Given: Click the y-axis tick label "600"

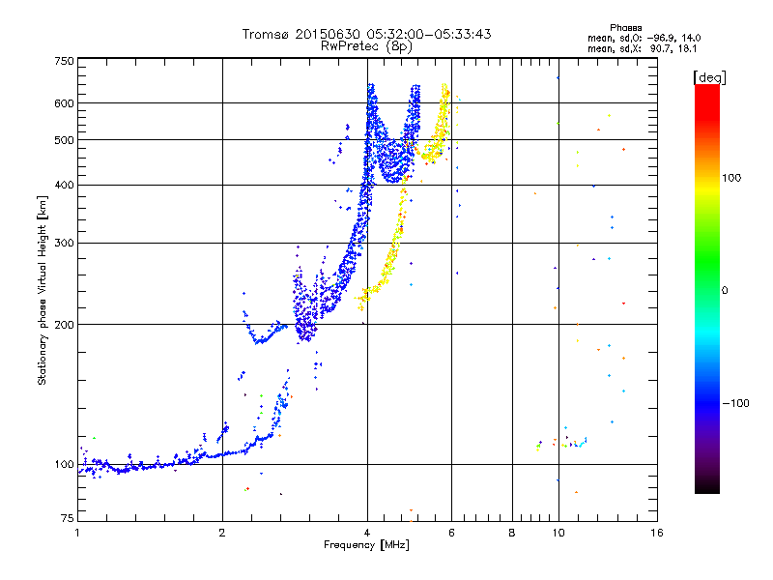Looking at the screenshot, I should (64, 103).
